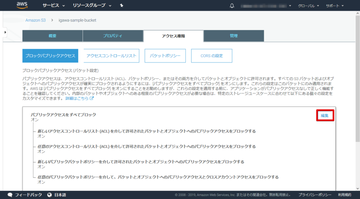The width and height of the screenshot is (360, 199).
Task: Click the feedback speech bubble icon
Action: click(x=10, y=195)
